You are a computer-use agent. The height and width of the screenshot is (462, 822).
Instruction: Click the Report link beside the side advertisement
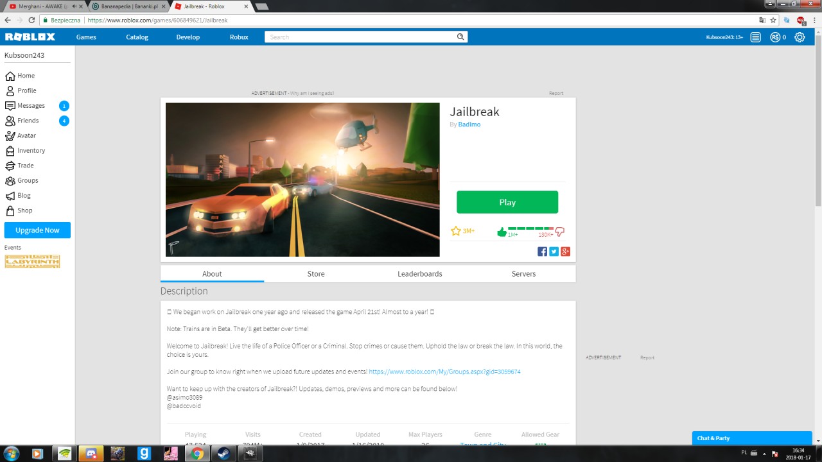click(x=647, y=357)
